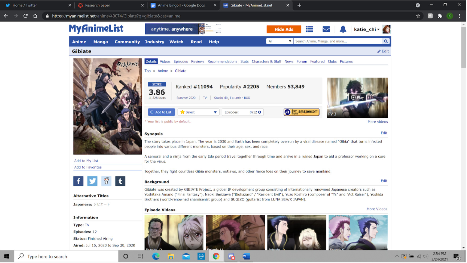Open katie_chi user avatar
The width and height of the screenshot is (467, 263).
tap(387, 29)
